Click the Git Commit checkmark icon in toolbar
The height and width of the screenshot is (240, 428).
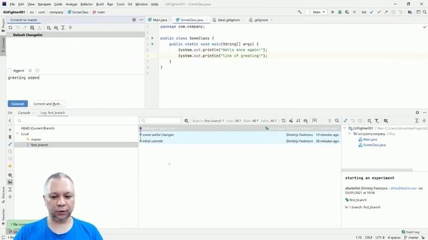pyautogui.click(x=379, y=12)
